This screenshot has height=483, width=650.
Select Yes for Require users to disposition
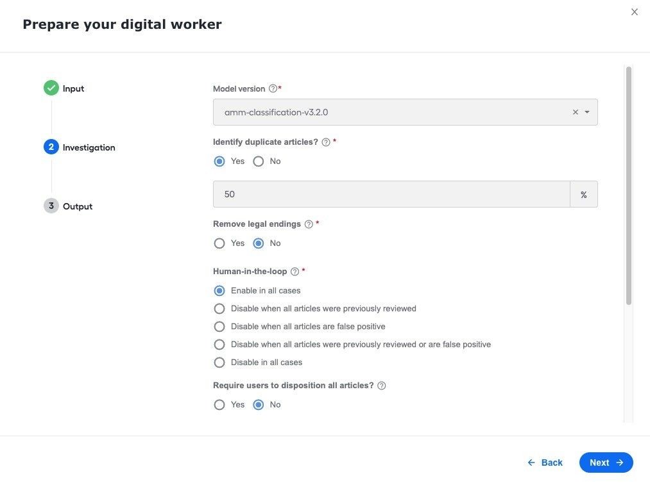click(219, 405)
